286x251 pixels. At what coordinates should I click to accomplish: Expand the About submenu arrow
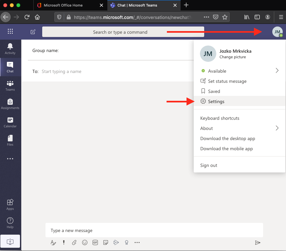pyautogui.click(x=277, y=128)
